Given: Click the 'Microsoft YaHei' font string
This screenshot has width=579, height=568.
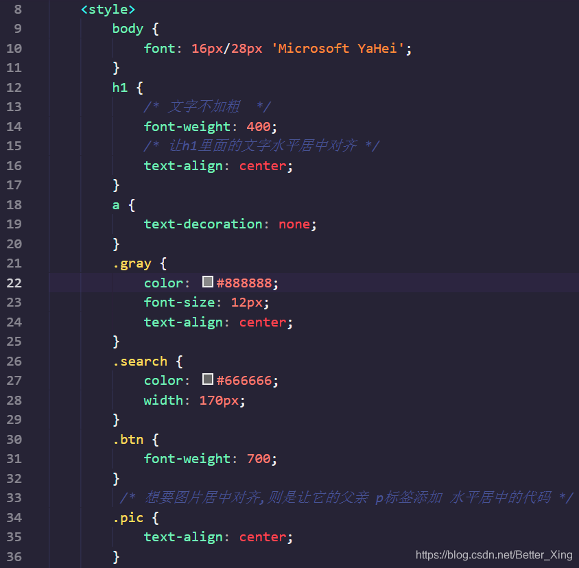Looking at the screenshot, I should coord(338,49).
